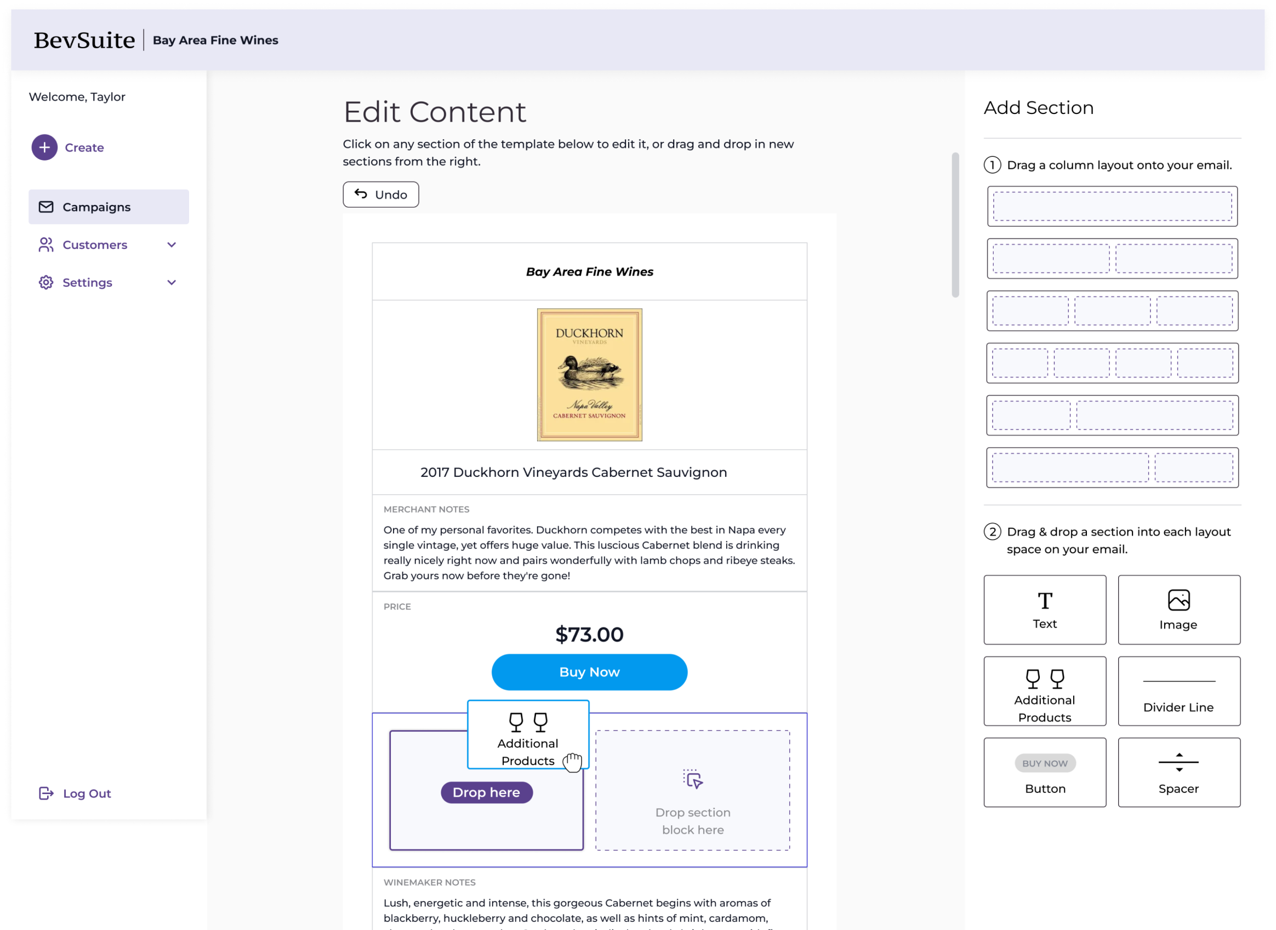Image resolution: width=1276 pixels, height=930 pixels.
Task: Click the Bay Area Fine Wines header title
Action: 215,40
